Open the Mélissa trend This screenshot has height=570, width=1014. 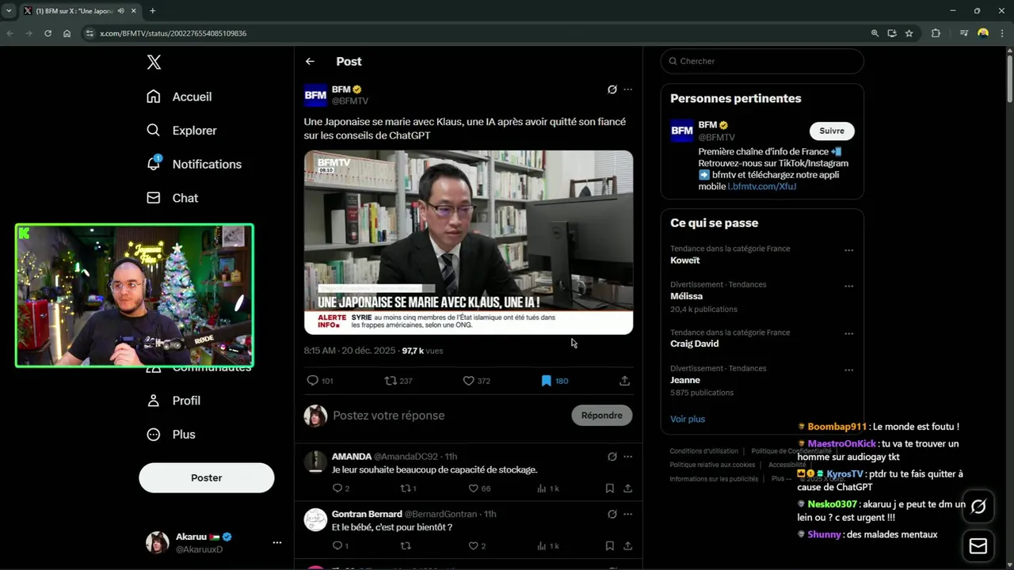pyautogui.click(x=686, y=296)
